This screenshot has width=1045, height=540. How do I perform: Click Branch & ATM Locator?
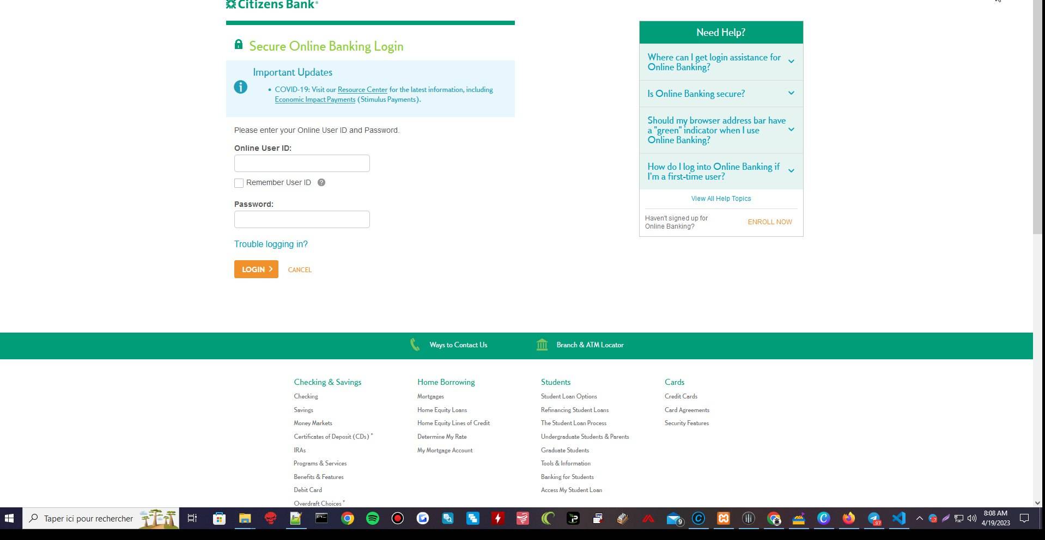pos(590,345)
